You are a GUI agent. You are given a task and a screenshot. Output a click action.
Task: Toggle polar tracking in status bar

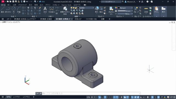click(105, 97)
